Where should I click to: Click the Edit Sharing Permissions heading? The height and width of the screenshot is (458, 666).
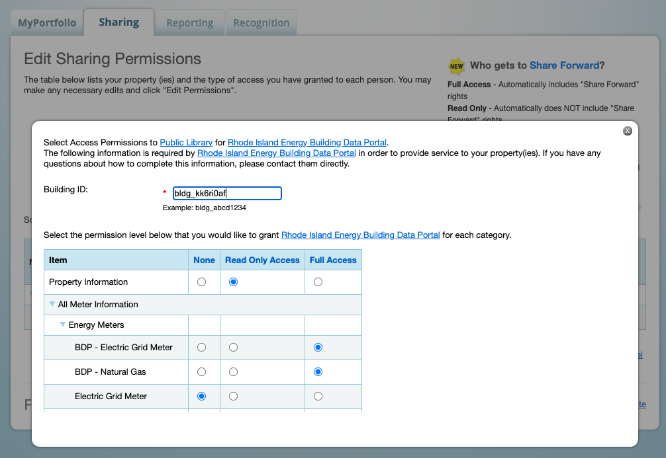point(113,59)
